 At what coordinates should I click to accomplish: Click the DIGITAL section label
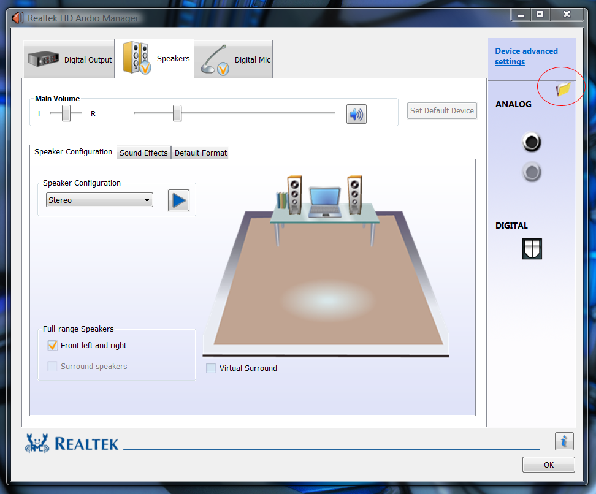pyautogui.click(x=511, y=226)
